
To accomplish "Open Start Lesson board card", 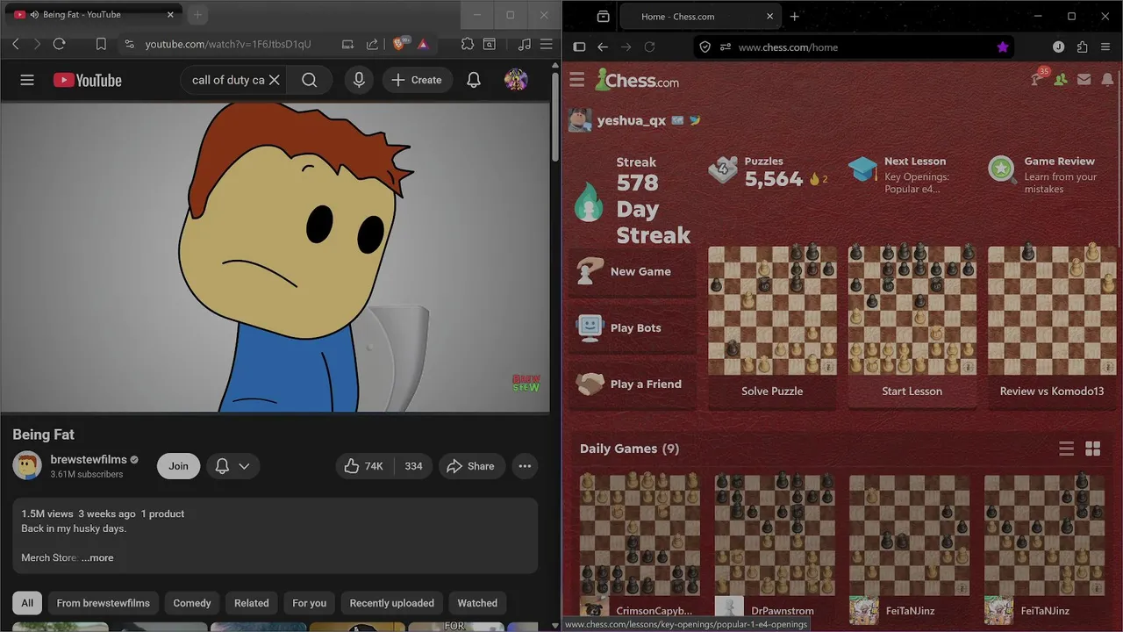I will point(912,327).
